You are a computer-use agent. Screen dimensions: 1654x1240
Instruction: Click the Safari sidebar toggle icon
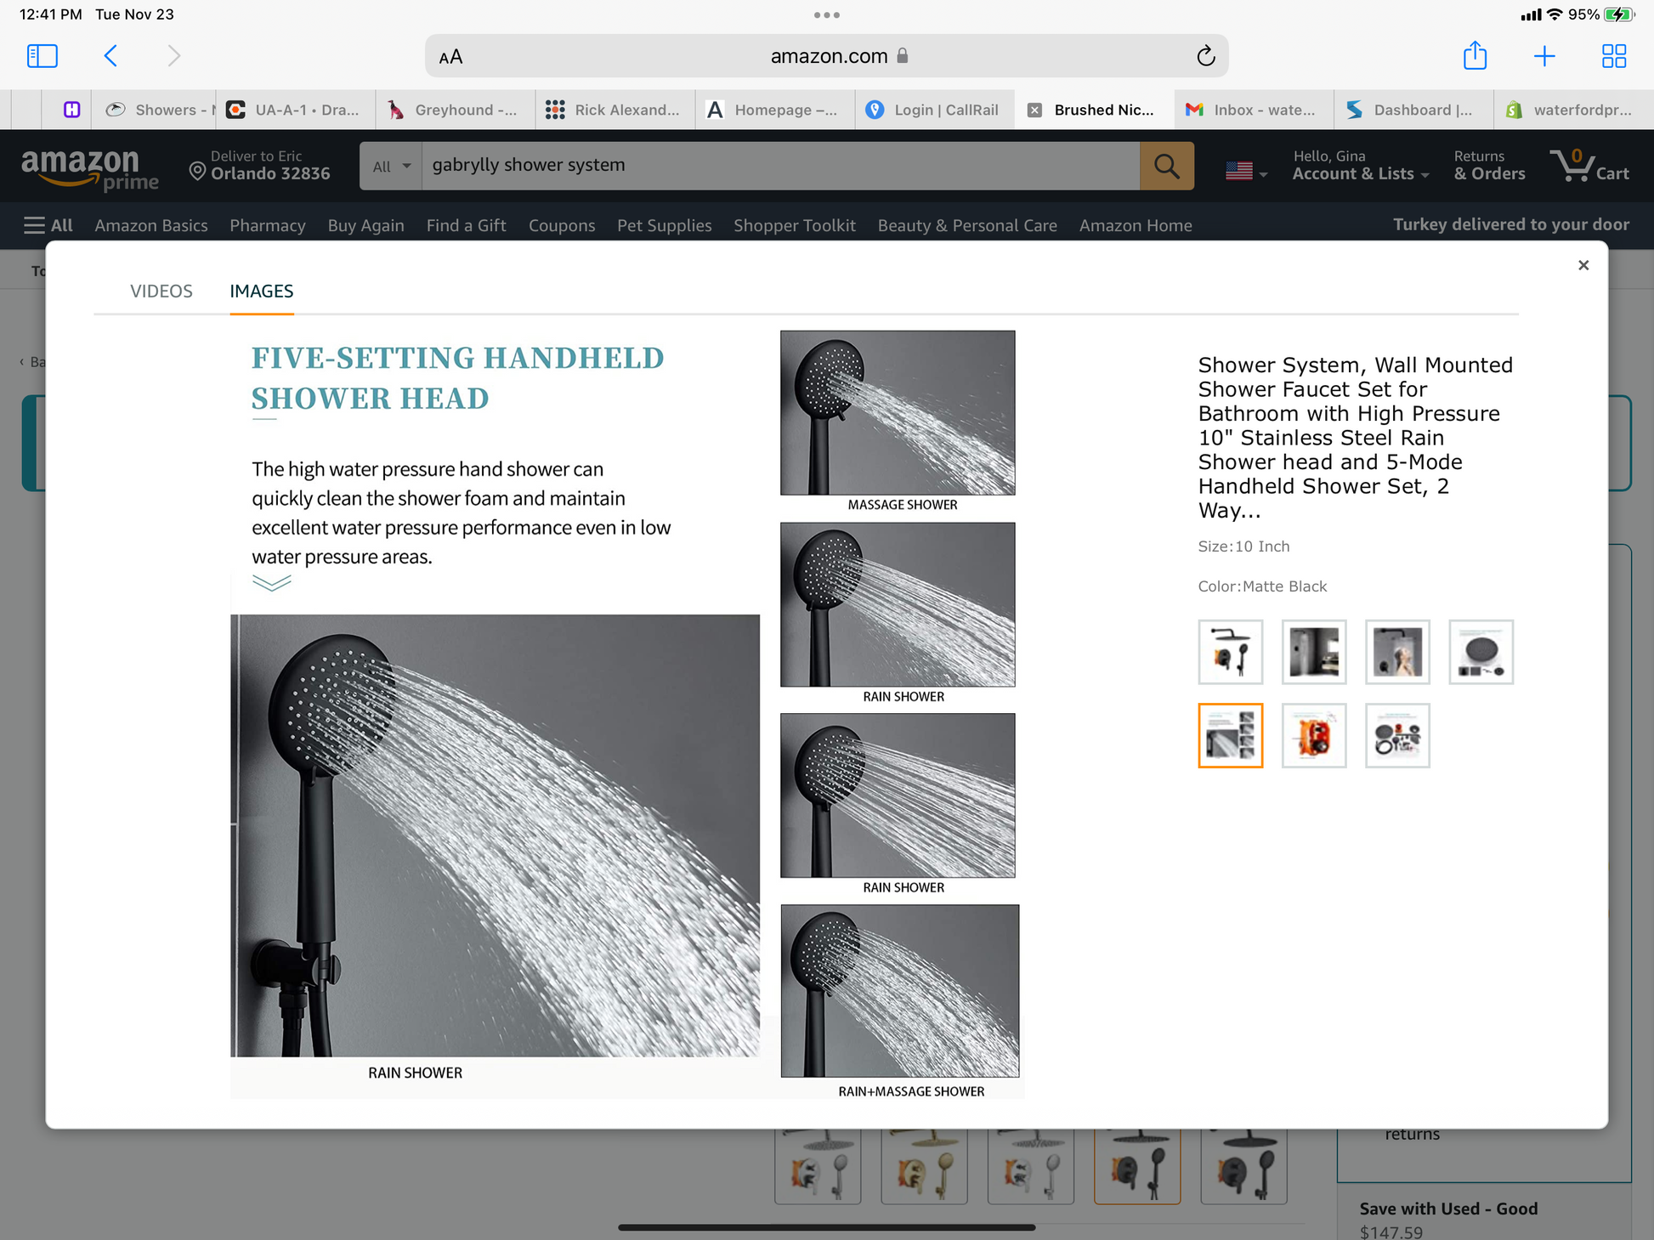tap(42, 56)
